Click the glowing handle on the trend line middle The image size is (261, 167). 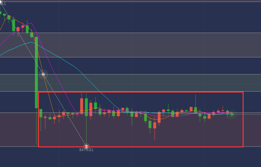(43, 74)
